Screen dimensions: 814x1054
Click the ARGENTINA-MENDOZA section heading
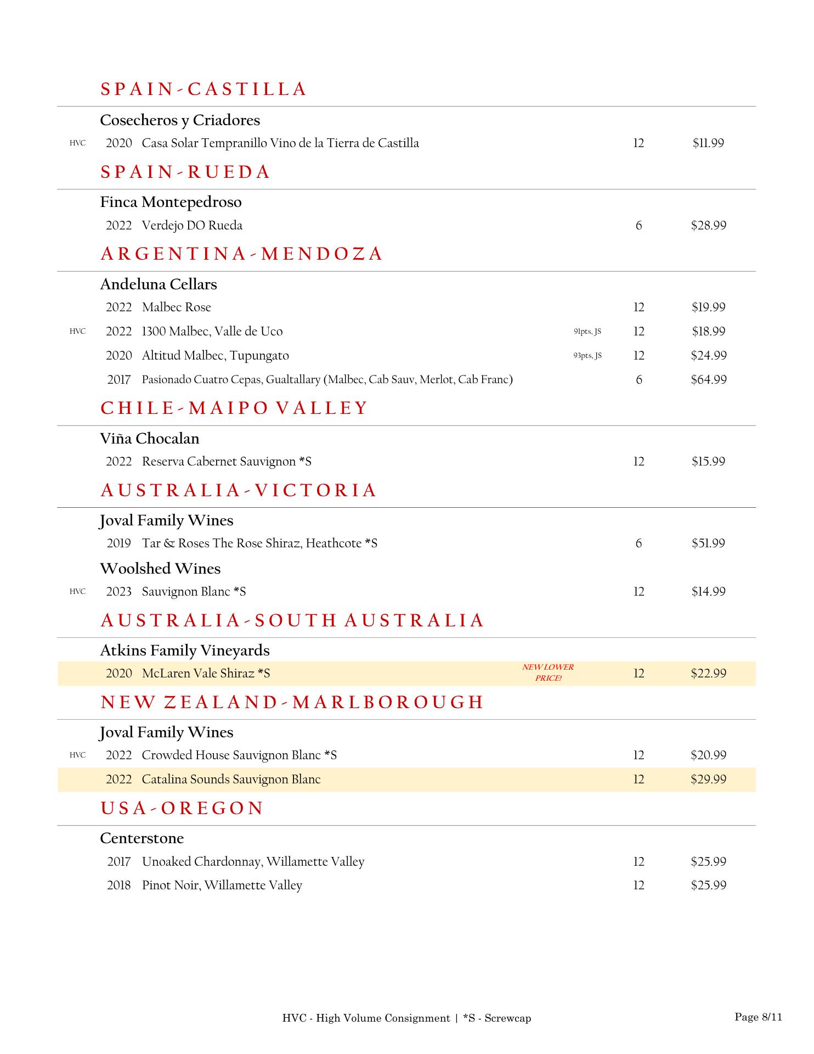click(241, 254)
